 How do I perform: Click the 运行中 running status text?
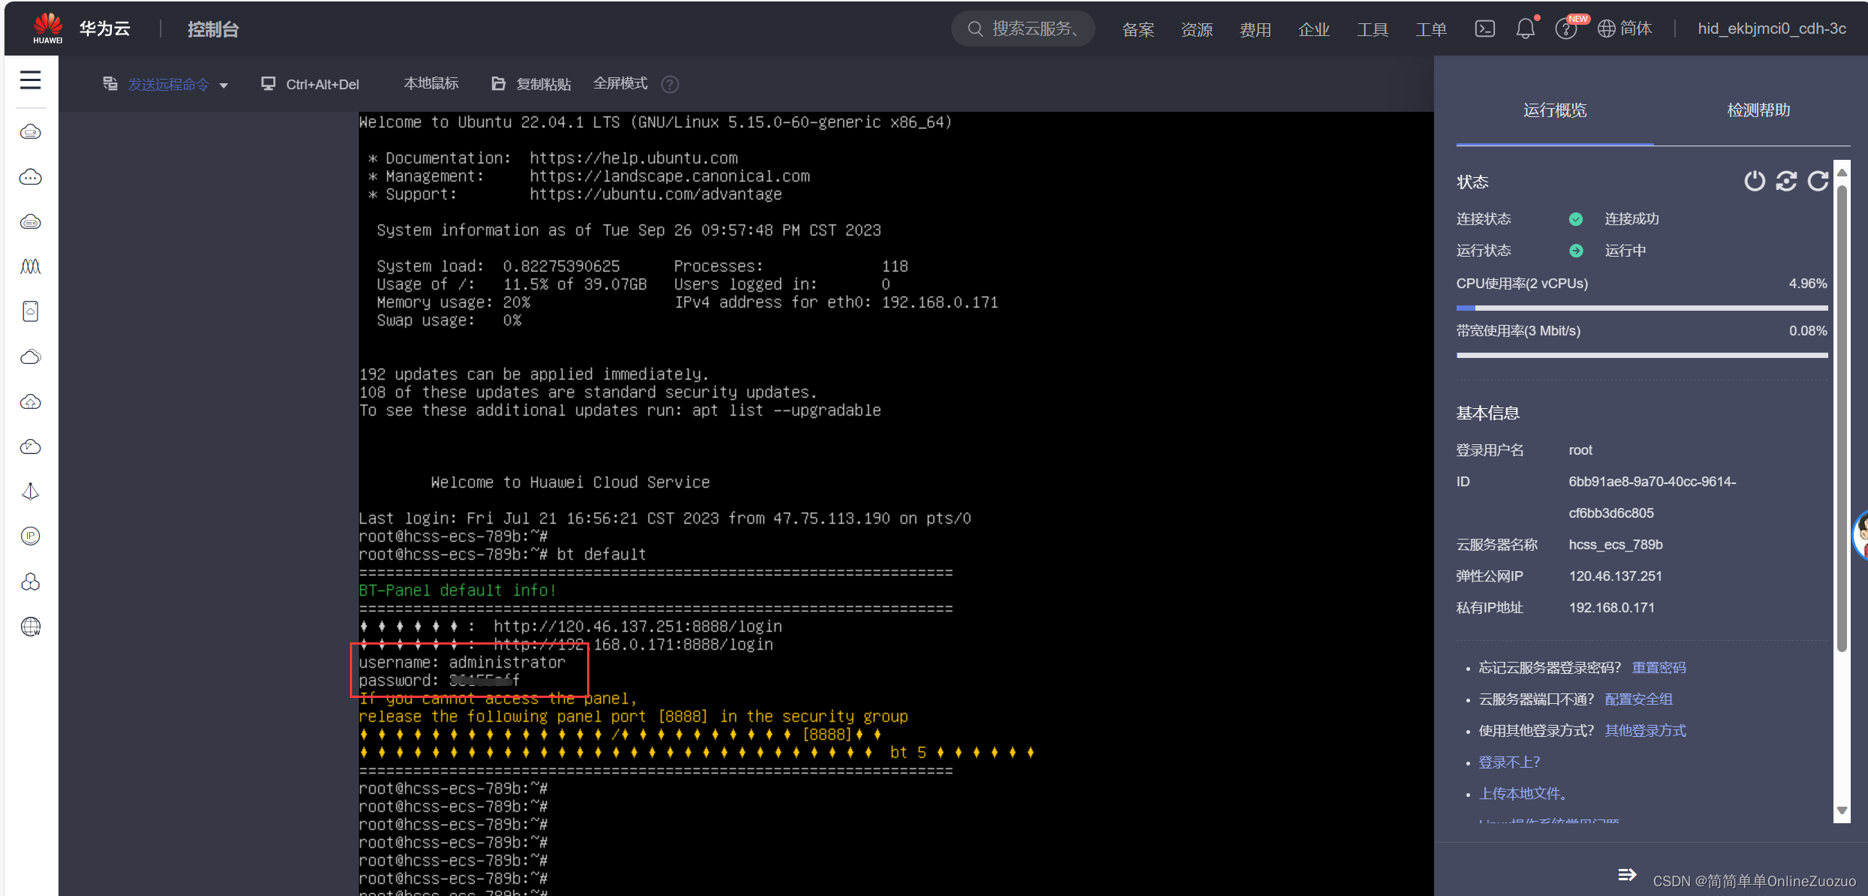point(1625,251)
